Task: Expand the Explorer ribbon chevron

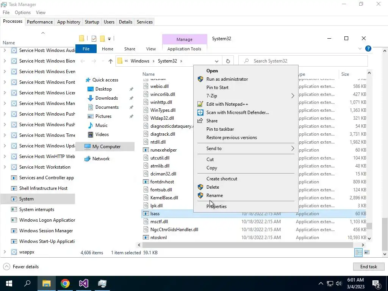Action: pyautogui.click(x=360, y=49)
